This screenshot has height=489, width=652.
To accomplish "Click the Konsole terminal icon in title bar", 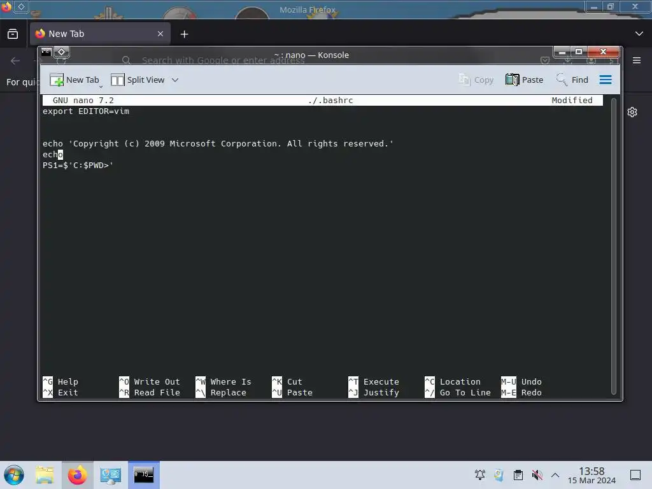I will 46,52.
